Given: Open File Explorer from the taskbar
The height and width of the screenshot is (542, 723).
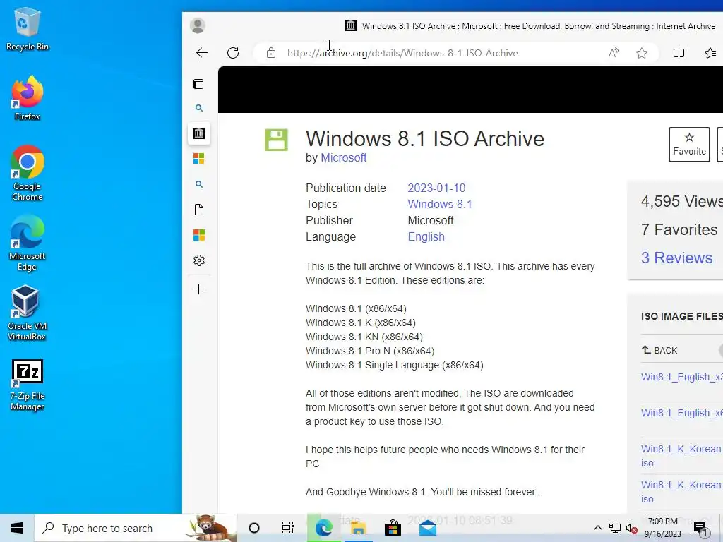Looking at the screenshot, I should pos(358,528).
